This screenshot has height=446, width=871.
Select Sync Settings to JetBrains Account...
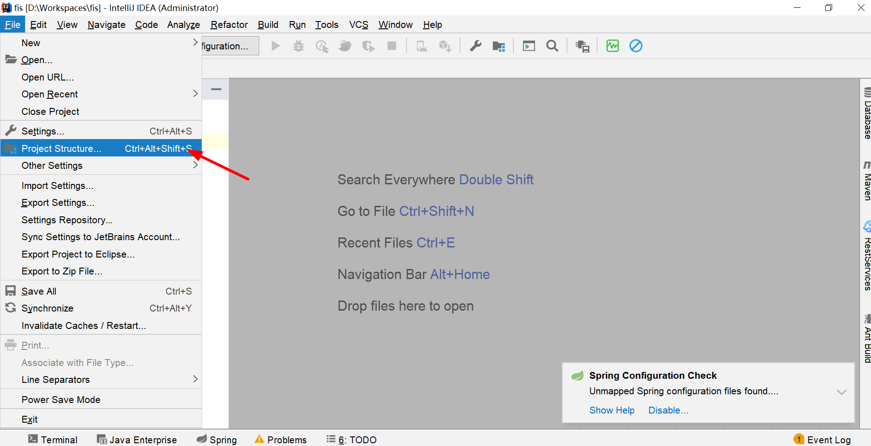click(x=101, y=237)
